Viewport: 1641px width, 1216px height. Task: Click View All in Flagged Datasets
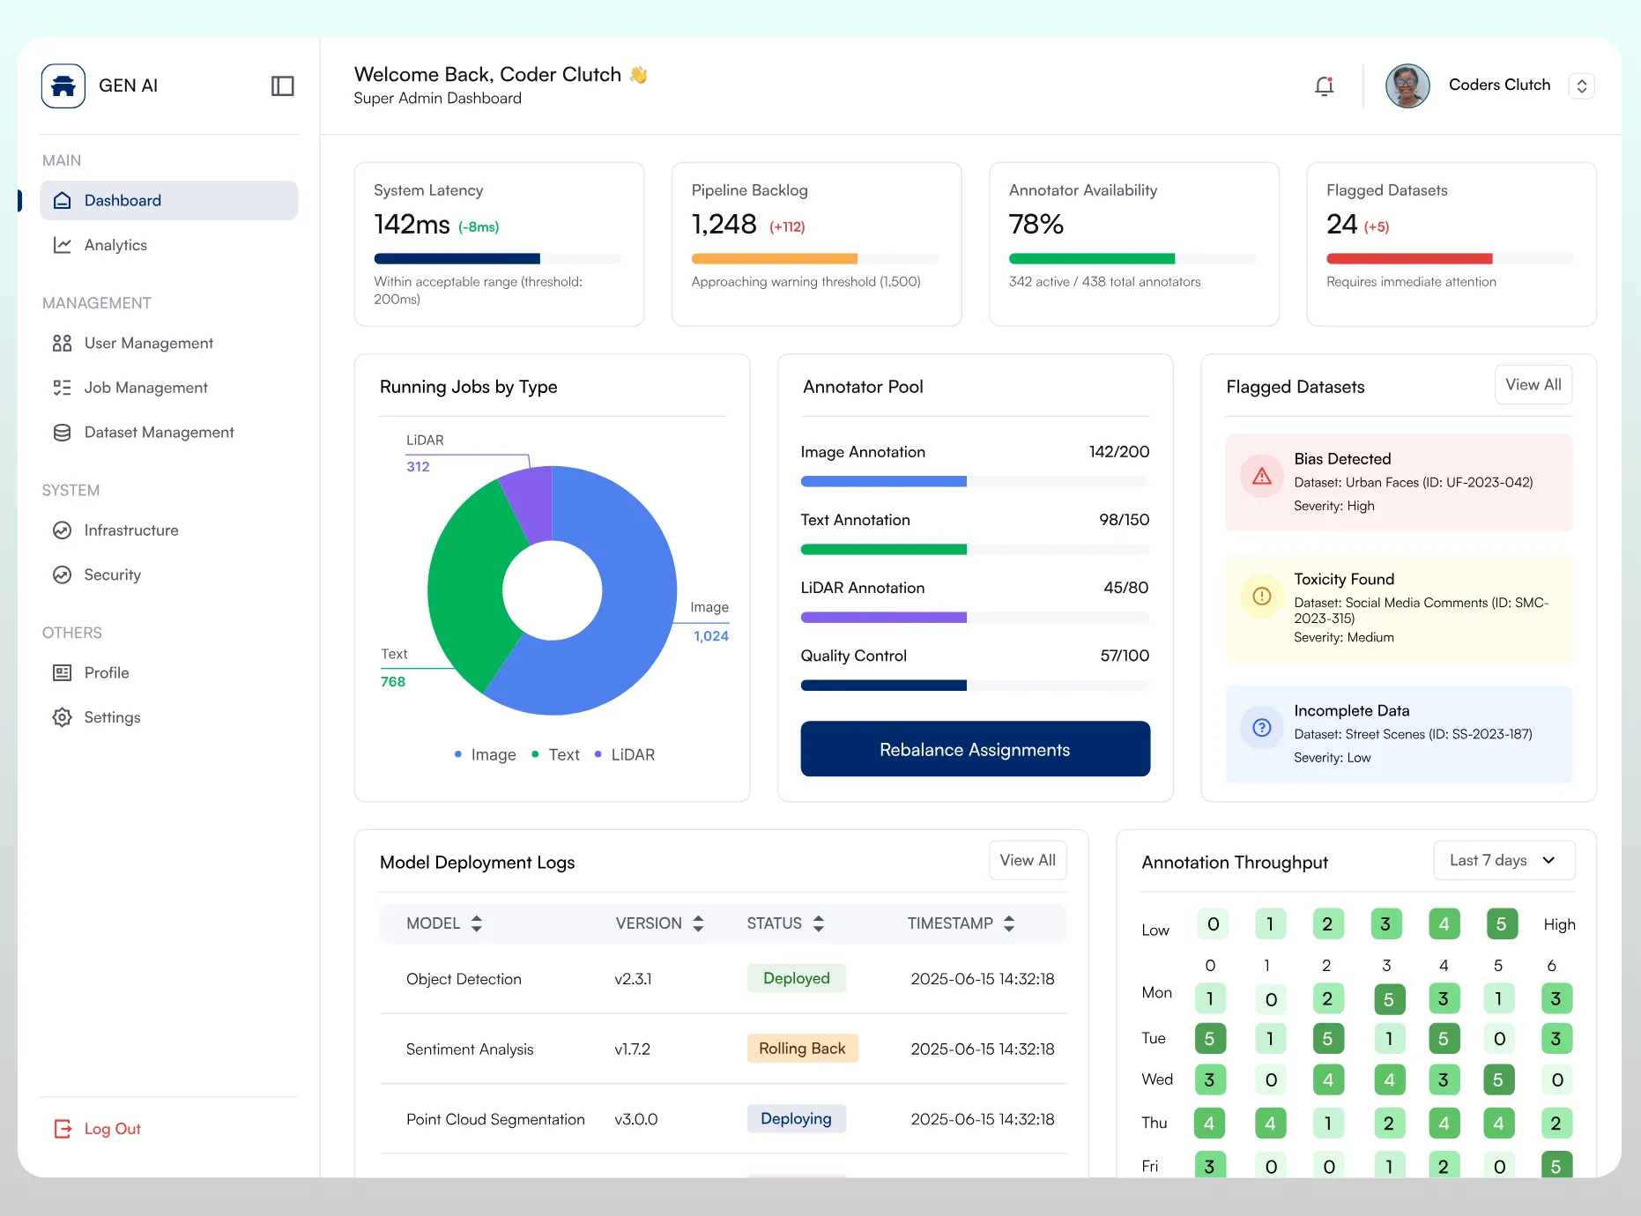pos(1533,385)
